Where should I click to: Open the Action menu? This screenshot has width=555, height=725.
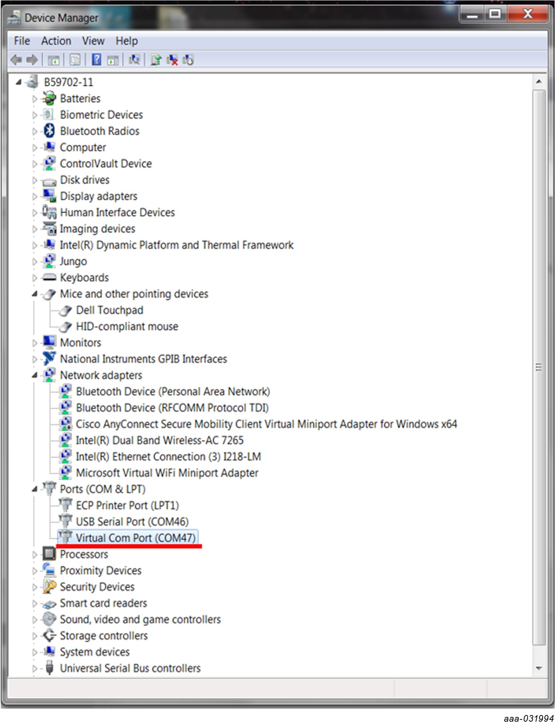[x=56, y=41]
